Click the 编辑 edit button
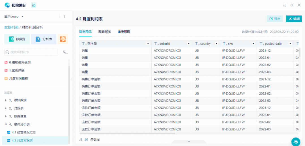305x146 pixels. (294, 19)
